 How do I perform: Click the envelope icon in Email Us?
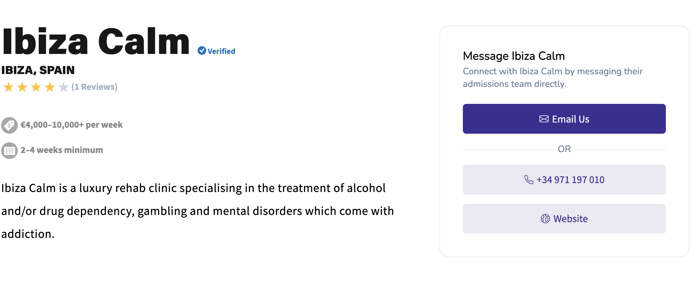tap(544, 119)
